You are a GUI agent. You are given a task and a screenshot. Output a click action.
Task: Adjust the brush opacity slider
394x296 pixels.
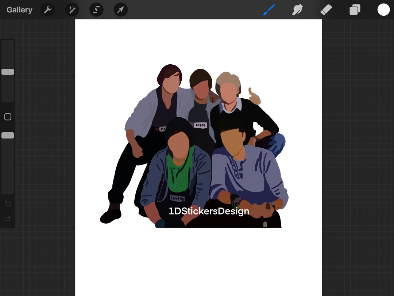click(8, 135)
